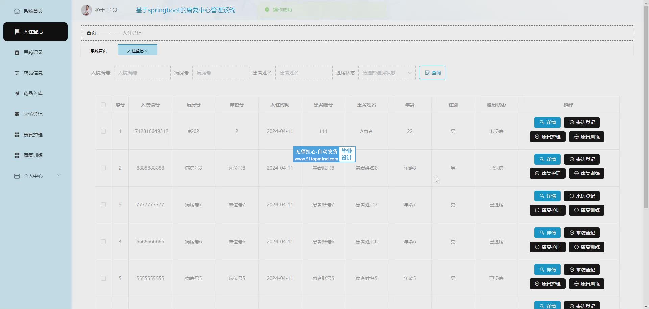Click the 入院编号 cell 1712816649312

tap(150, 131)
